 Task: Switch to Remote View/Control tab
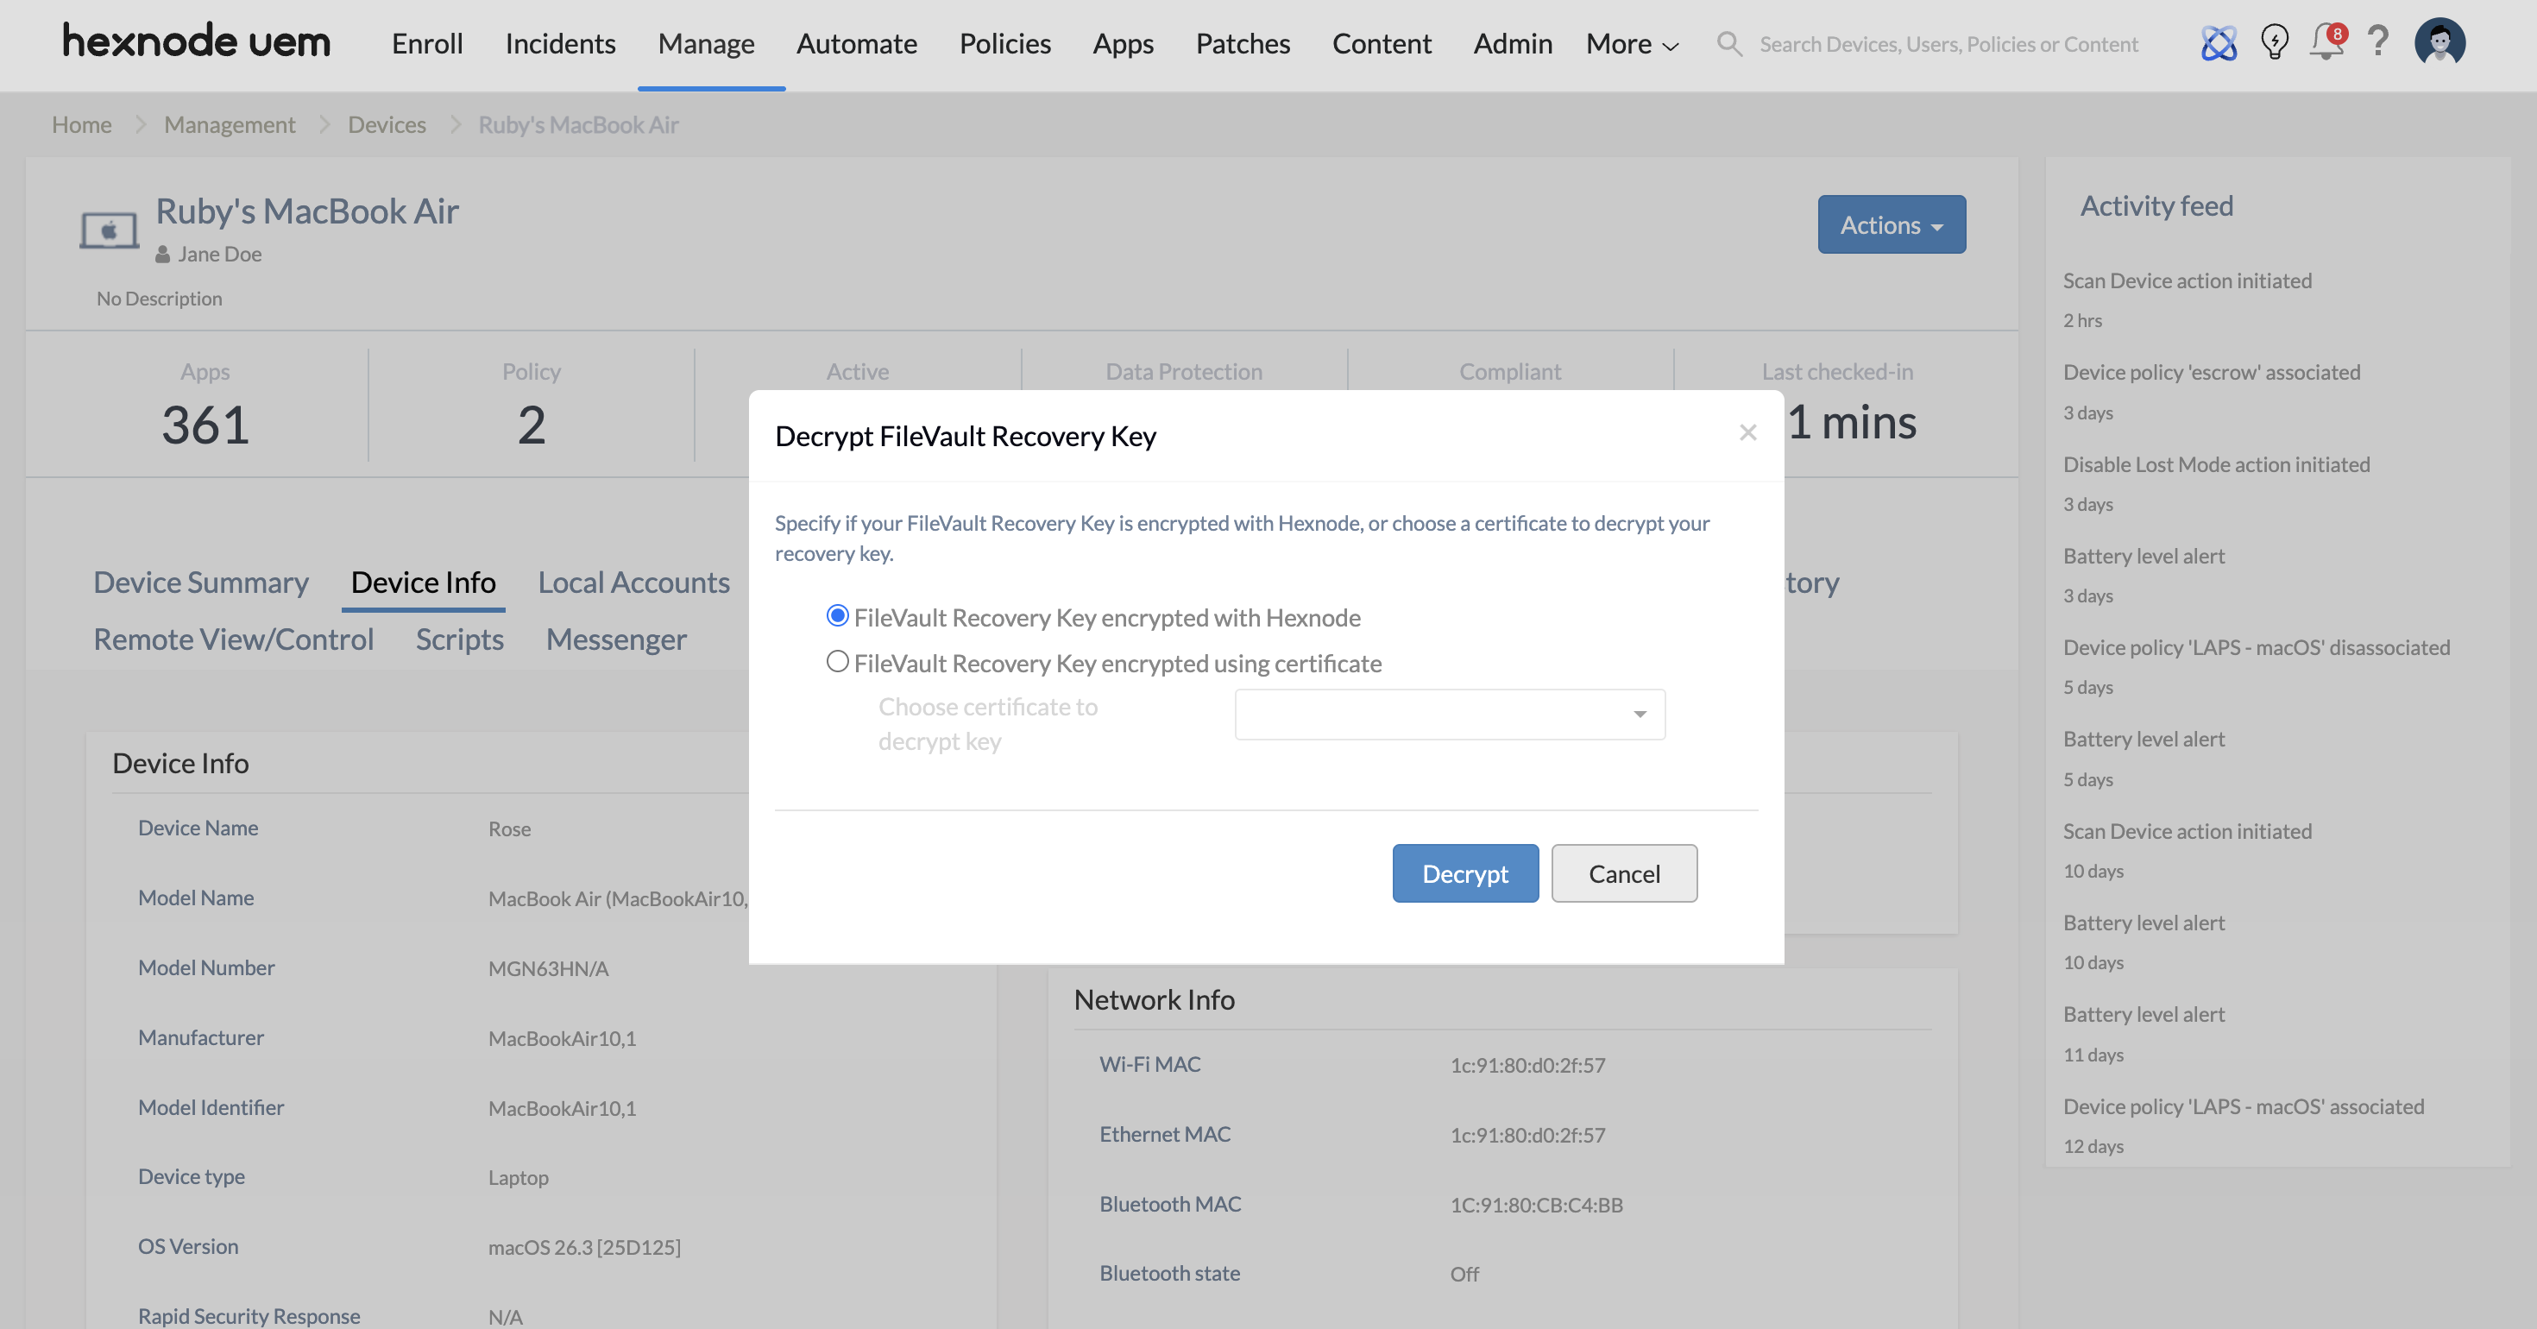[233, 639]
